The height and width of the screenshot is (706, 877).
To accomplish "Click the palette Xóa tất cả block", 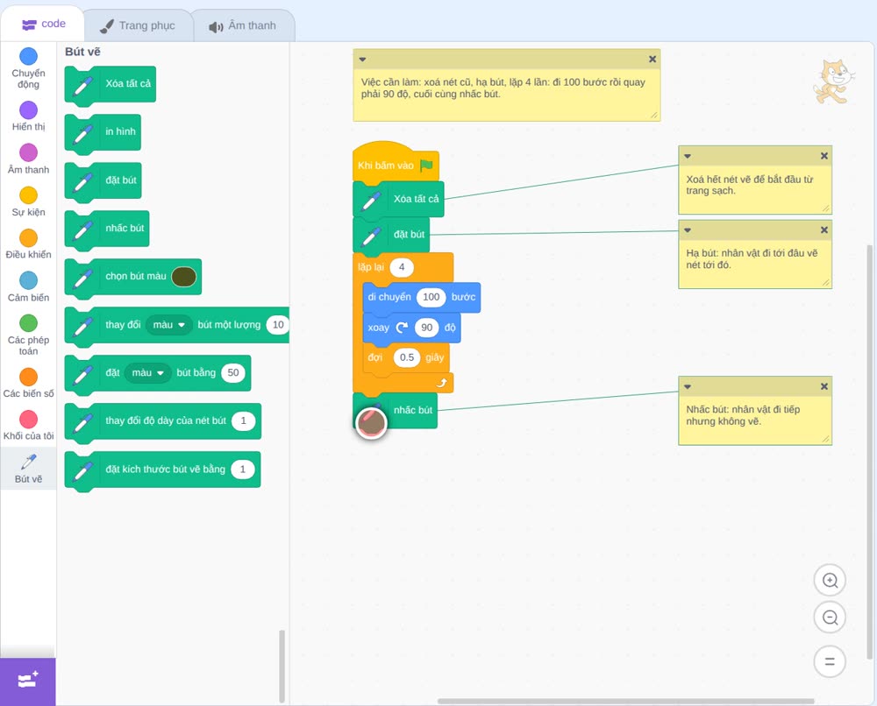I will [x=111, y=84].
